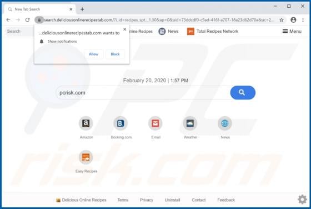Minimize the browser window
Screen dimensions: 311x209
click(275, 6)
